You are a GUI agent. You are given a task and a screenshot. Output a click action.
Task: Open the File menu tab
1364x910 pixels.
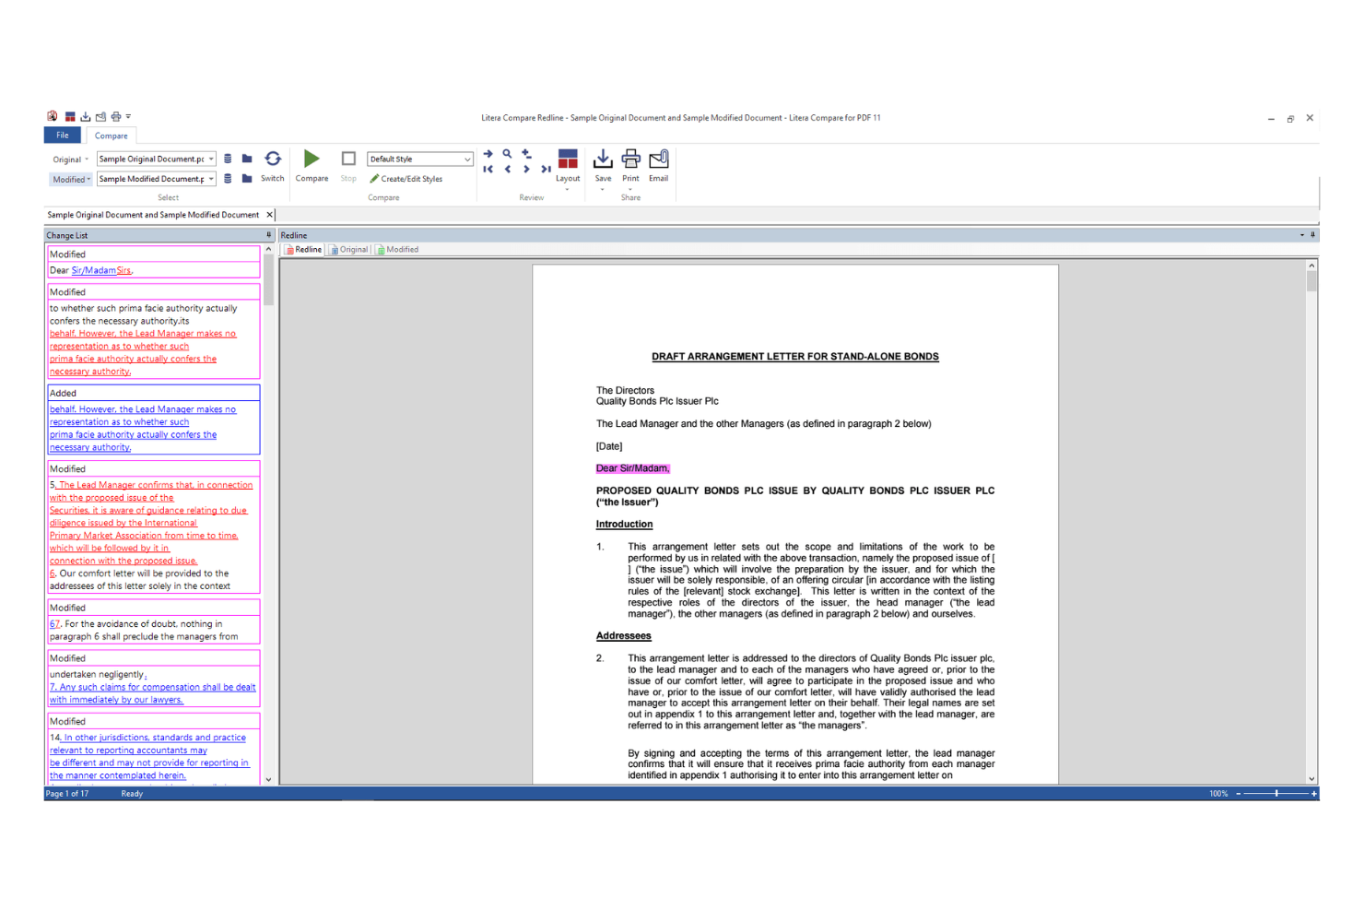62,136
